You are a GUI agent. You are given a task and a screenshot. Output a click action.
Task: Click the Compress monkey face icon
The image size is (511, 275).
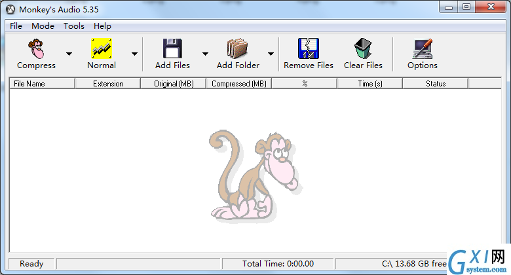click(36, 48)
